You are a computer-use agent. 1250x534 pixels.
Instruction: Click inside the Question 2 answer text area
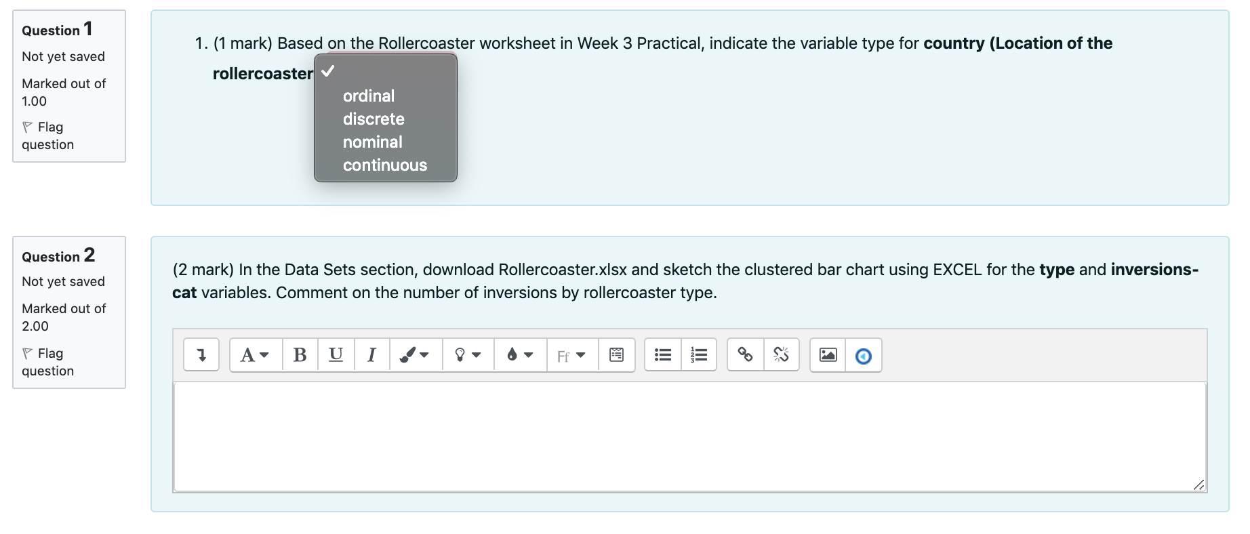point(689,436)
